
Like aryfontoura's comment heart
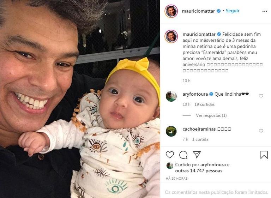coord(261,96)
